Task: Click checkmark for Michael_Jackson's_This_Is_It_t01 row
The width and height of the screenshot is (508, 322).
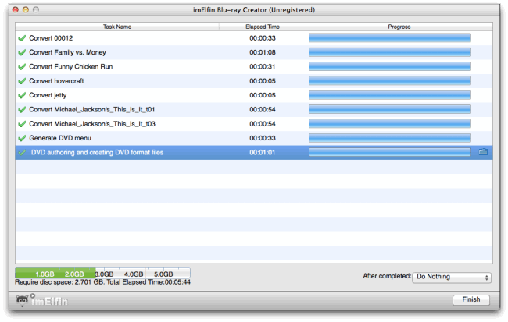Action: tap(22, 110)
